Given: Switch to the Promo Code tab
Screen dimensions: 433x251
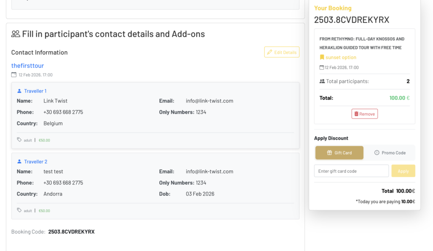Looking at the screenshot, I should [389, 153].
